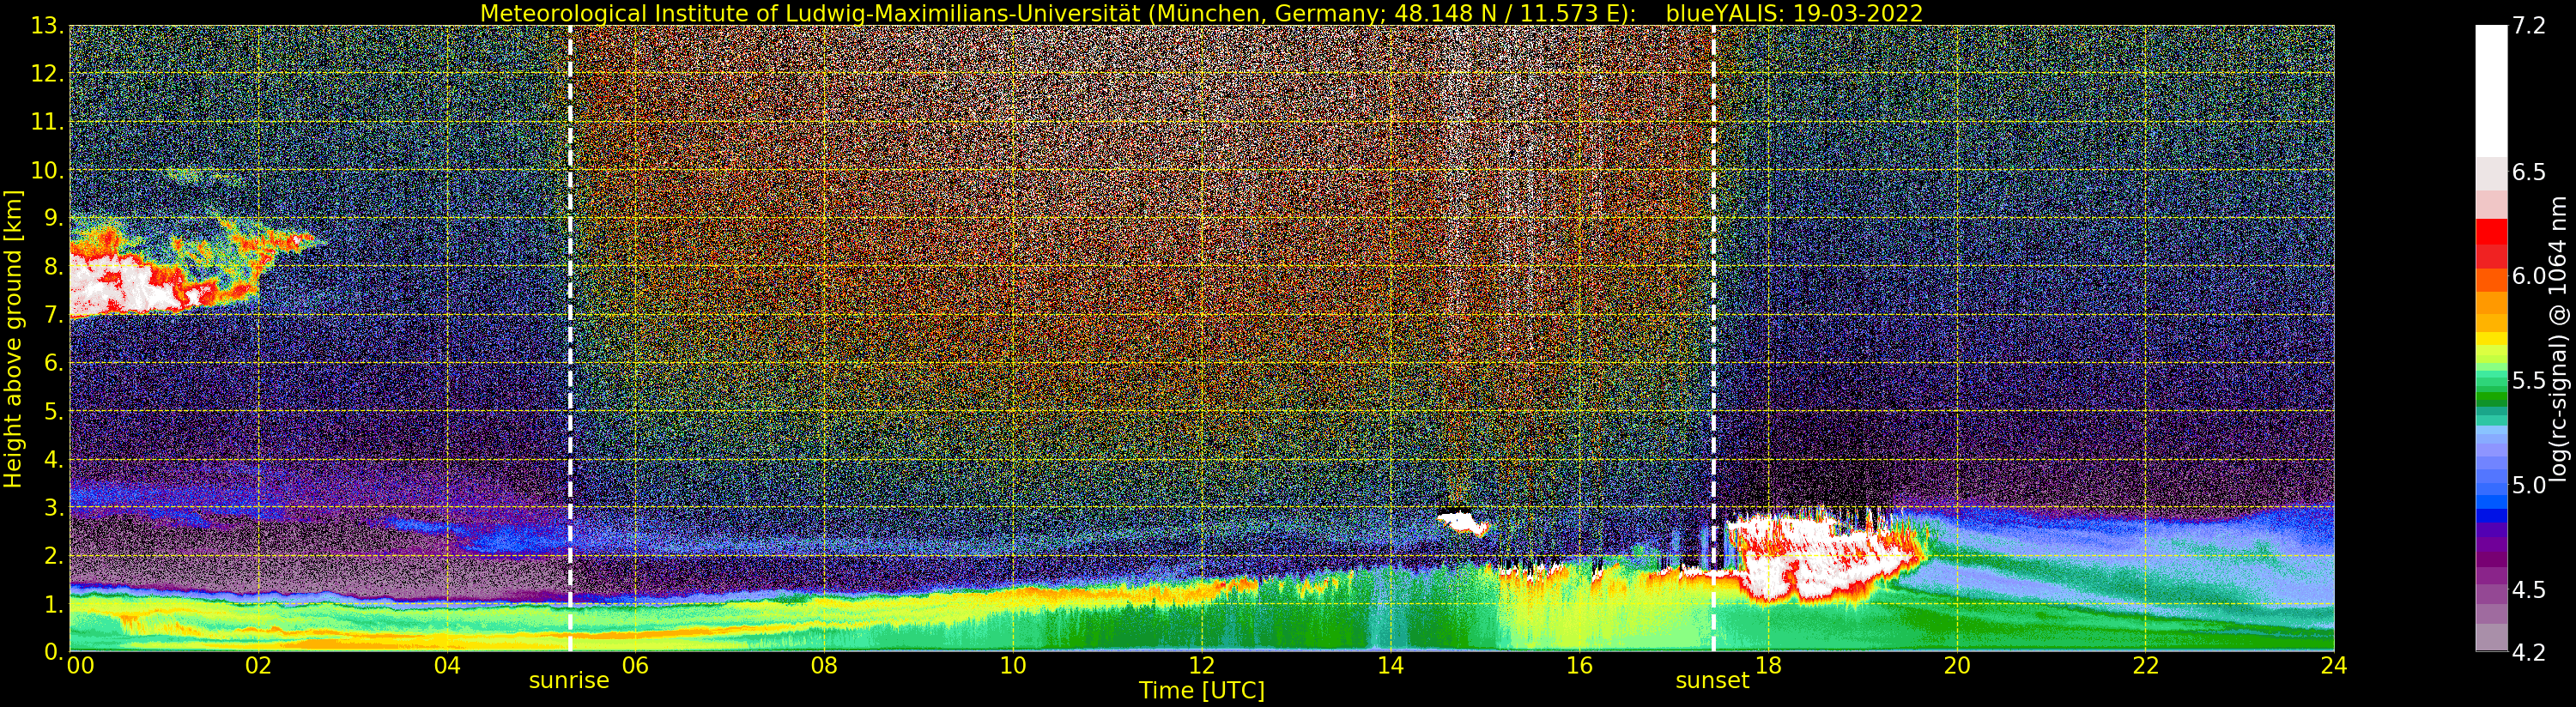Click the '08' time tick label
Image resolution: width=2576 pixels, height=707 pixels.
[824, 666]
